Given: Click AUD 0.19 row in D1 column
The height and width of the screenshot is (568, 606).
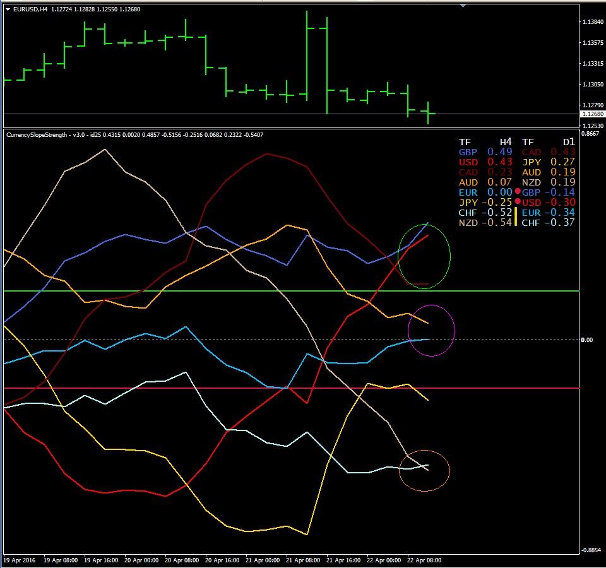Looking at the screenshot, I should [549, 172].
